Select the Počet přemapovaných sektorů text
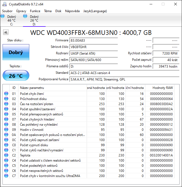Screen dimensions: 182x187 coord(42,114)
